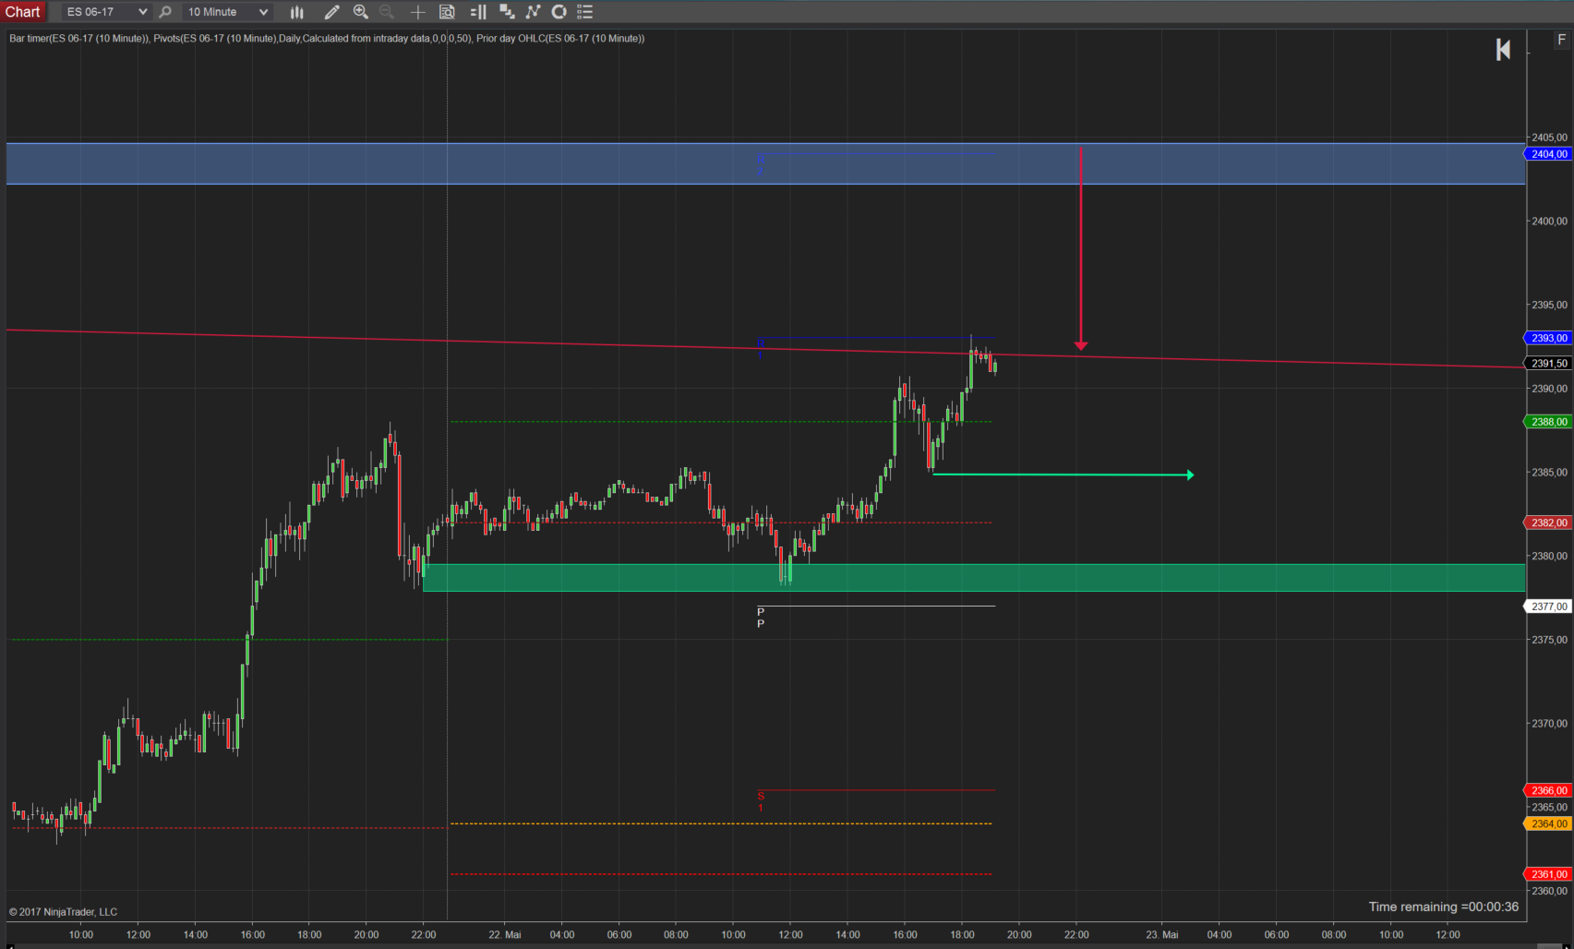1574x949 pixels.
Task: Click the F button at top right
Action: click(x=1561, y=40)
